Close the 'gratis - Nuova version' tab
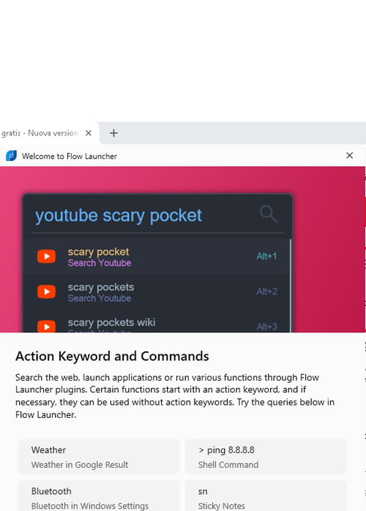Screen dimensions: 366x511 click(89, 133)
